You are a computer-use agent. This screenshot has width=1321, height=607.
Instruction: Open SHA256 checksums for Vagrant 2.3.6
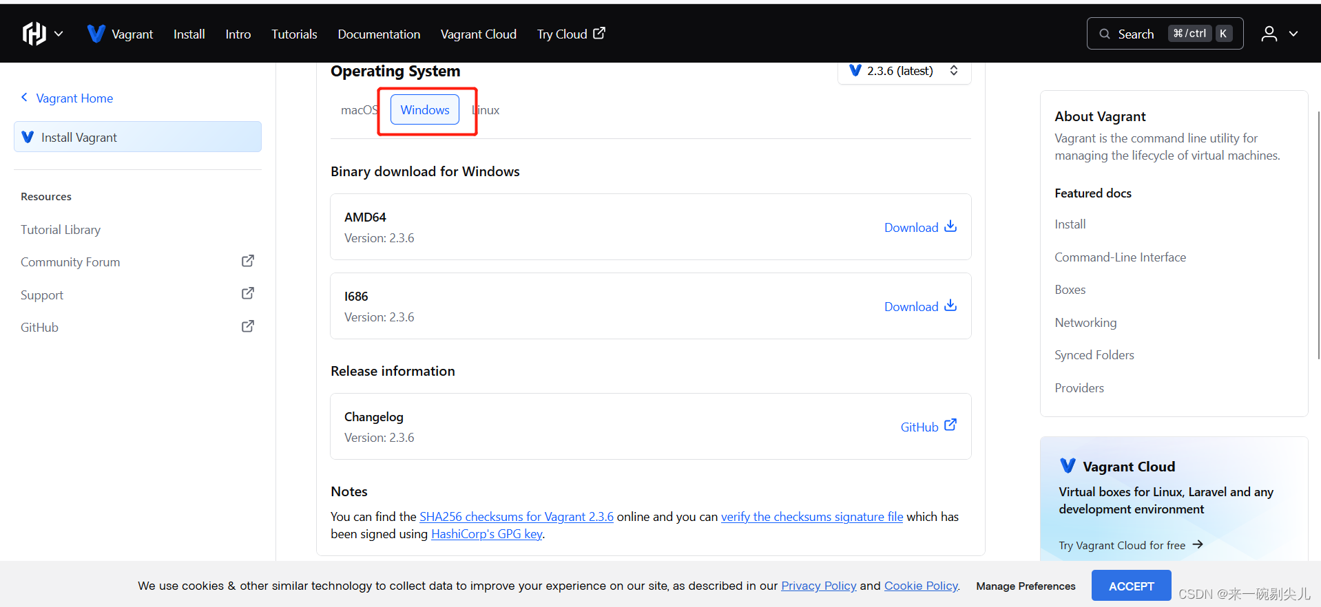[x=517, y=516]
